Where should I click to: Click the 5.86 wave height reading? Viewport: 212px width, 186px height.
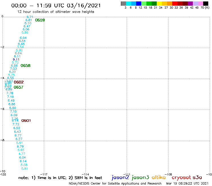point(25,32)
